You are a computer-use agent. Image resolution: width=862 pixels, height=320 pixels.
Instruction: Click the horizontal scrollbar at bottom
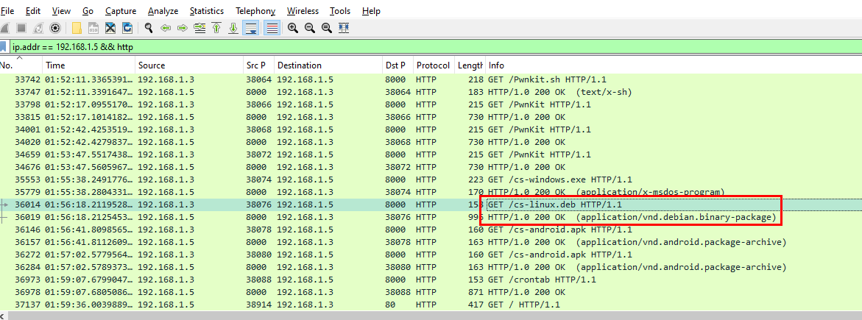pyautogui.click(x=431, y=316)
